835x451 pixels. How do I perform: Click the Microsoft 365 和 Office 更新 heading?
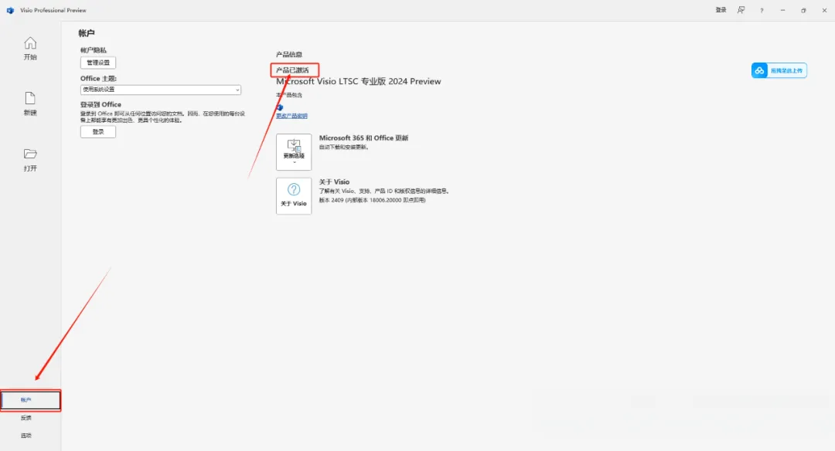pos(363,137)
